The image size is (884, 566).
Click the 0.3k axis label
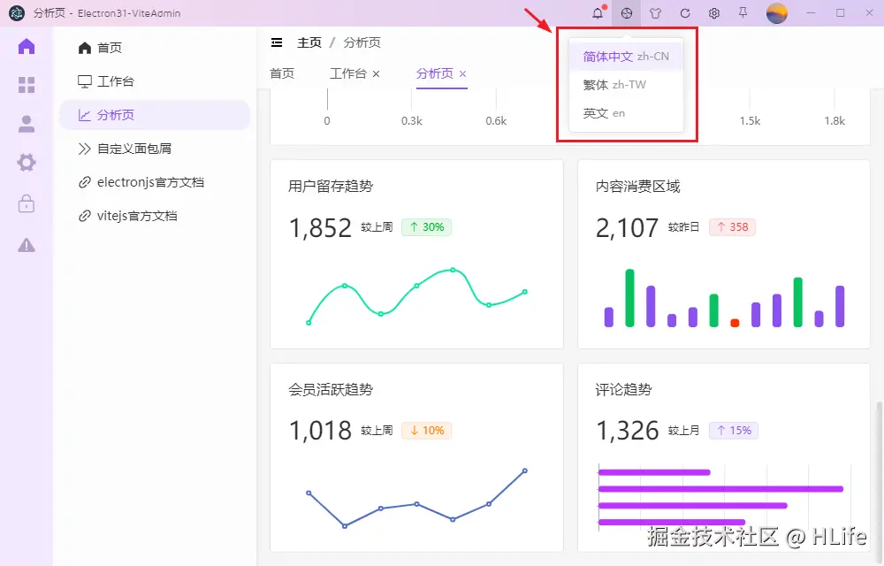pos(412,121)
